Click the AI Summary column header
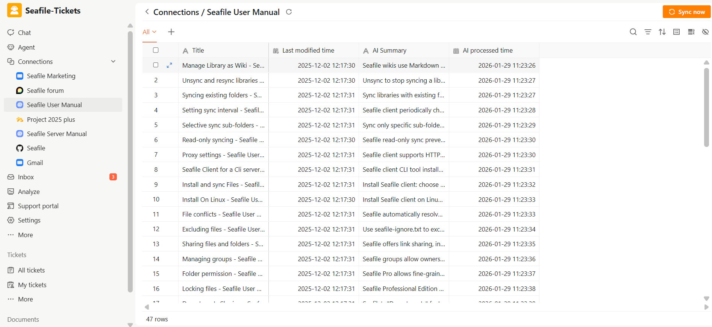This screenshot has width=712, height=327. (x=404, y=50)
